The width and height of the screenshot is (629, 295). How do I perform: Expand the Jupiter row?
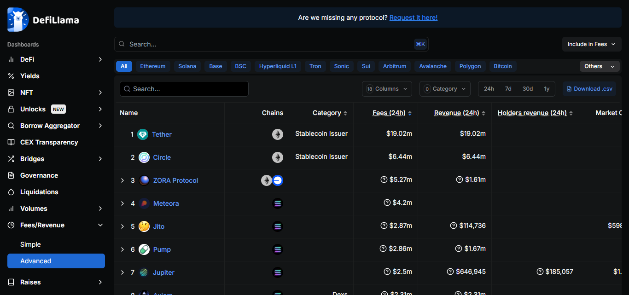tap(122, 272)
